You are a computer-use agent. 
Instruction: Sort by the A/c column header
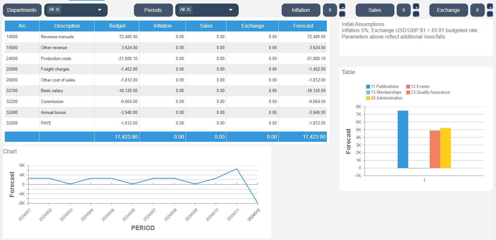pos(22,26)
